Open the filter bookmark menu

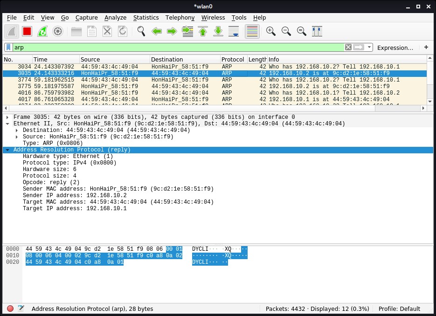point(8,47)
